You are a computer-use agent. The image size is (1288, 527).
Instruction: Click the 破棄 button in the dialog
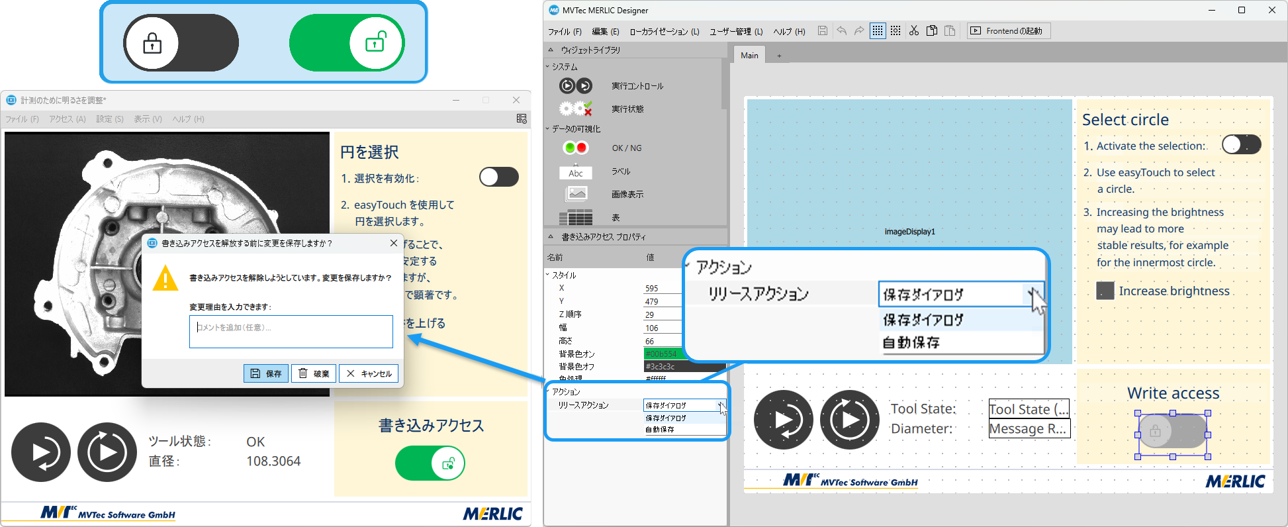click(x=314, y=373)
